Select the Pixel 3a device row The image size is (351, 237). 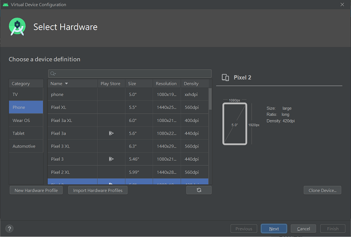(x=128, y=133)
